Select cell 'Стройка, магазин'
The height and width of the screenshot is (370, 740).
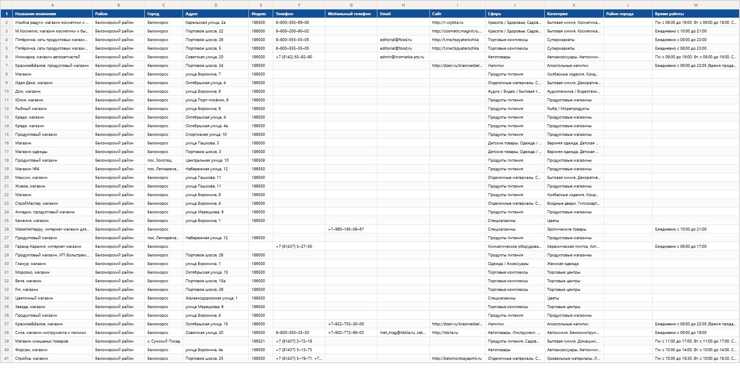(53, 359)
